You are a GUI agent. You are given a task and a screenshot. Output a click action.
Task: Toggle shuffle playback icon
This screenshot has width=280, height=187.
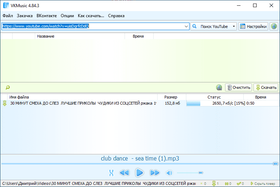111,173
